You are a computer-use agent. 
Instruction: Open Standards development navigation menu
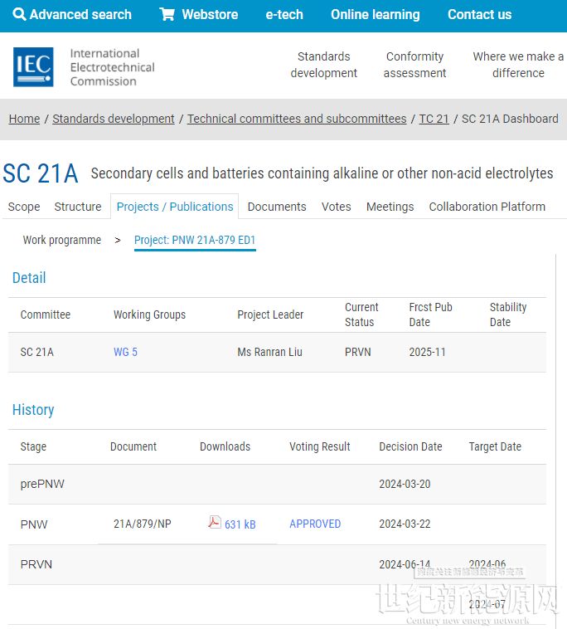tap(323, 65)
